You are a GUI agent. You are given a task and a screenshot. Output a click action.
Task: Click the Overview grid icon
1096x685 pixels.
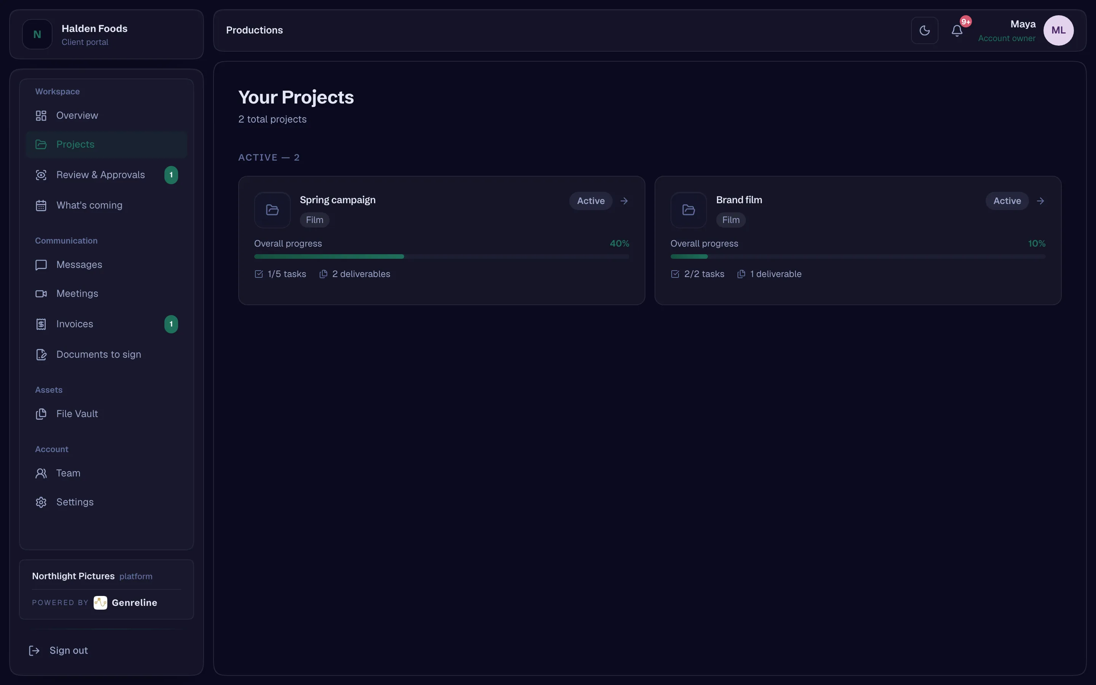coord(41,116)
